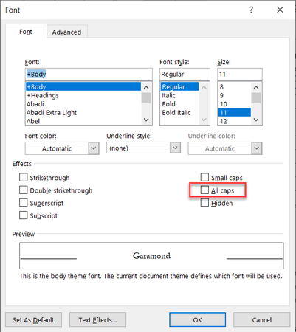Click size list scroll down arrow

tap(256, 120)
